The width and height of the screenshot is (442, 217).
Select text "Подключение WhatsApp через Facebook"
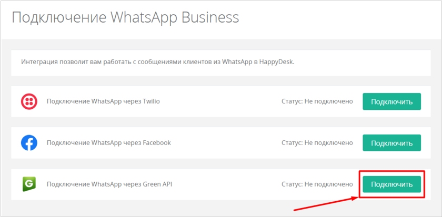pyautogui.click(x=109, y=143)
